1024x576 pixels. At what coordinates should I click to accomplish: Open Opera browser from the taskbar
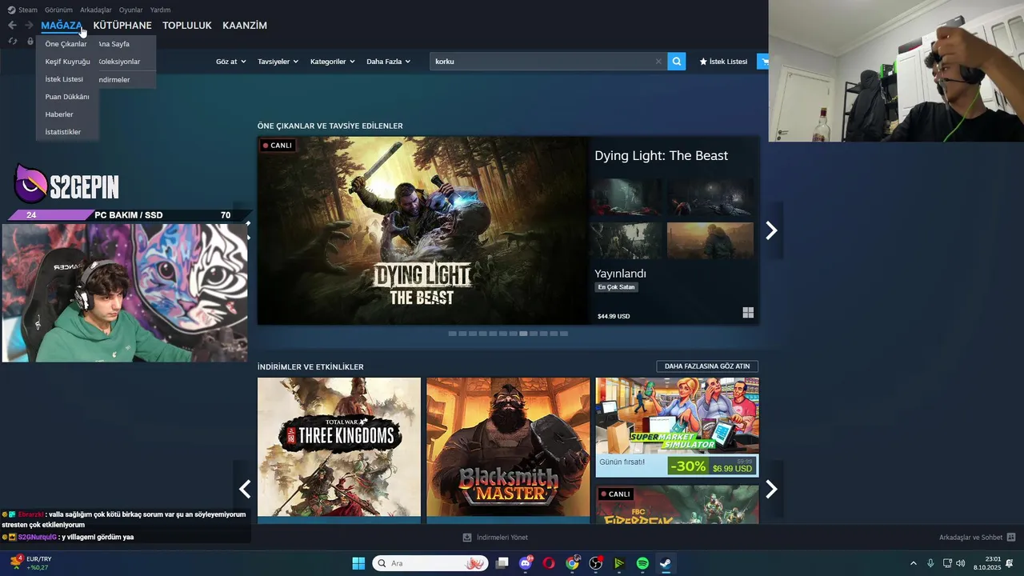[549, 563]
